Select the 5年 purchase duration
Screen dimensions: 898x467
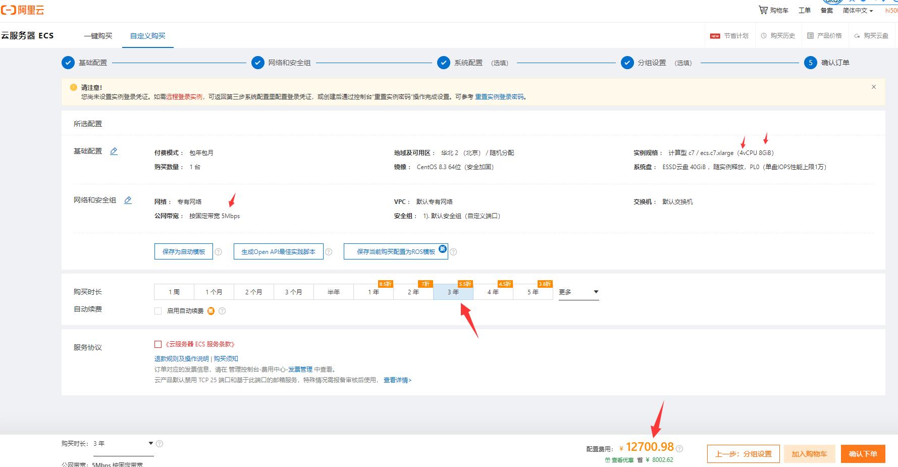click(533, 292)
